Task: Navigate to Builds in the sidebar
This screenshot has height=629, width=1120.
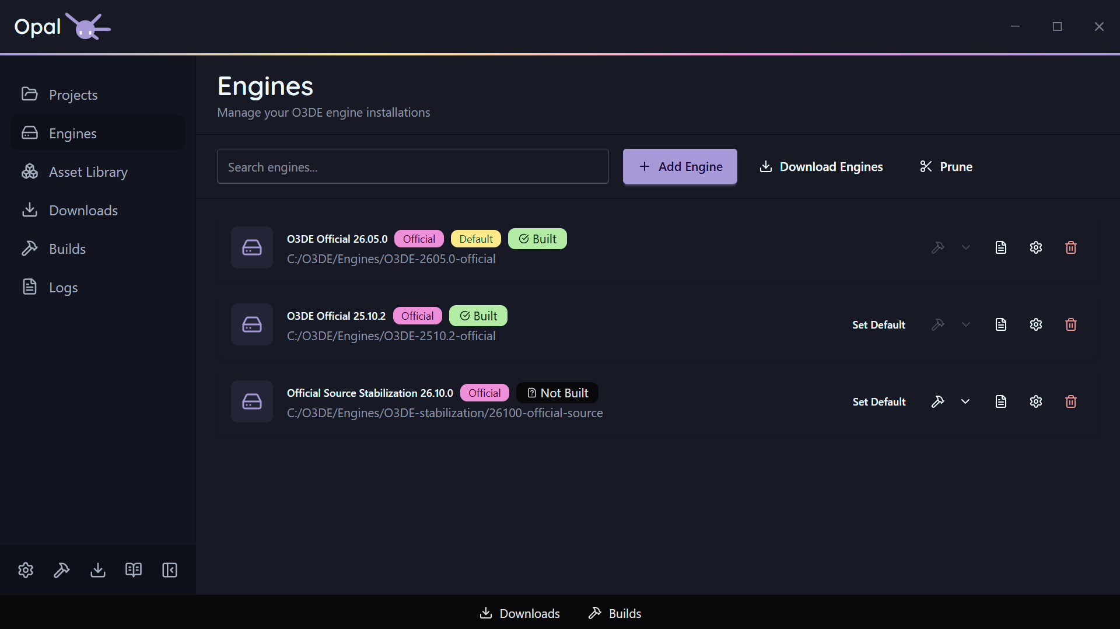Action: (x=97, y=249)
